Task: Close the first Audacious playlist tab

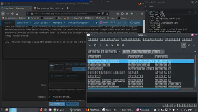Action: 120,52
